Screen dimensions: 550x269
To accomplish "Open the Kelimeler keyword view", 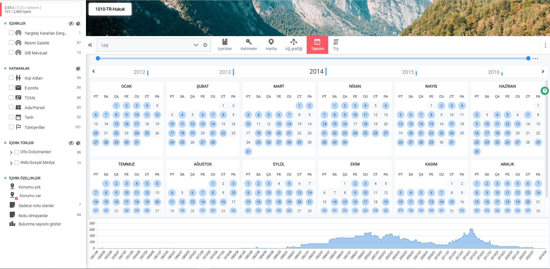I will pyautogui.click(x=249, y=45).
